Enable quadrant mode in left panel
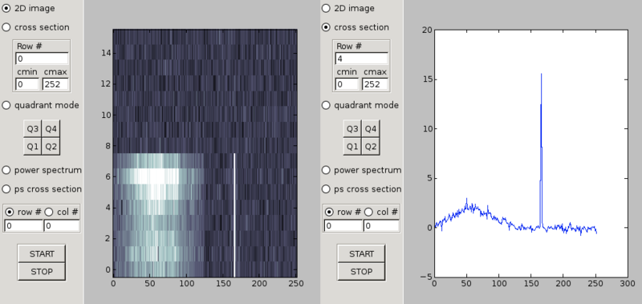This screenshot has height=304, width=642. pyautogui.click(x=6, y=105)
